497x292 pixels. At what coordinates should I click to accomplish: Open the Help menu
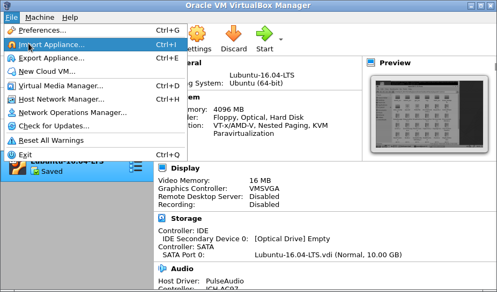coord(70,17)
